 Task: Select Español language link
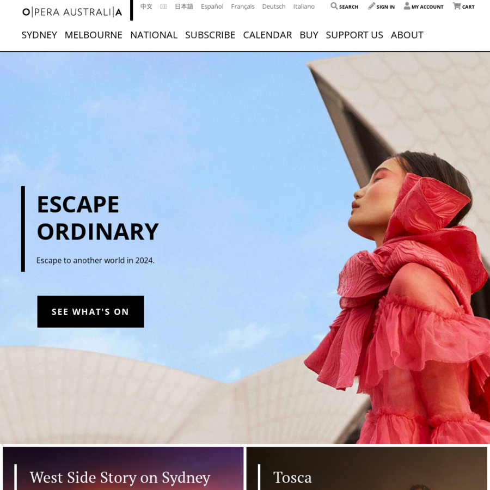[212, 6]
